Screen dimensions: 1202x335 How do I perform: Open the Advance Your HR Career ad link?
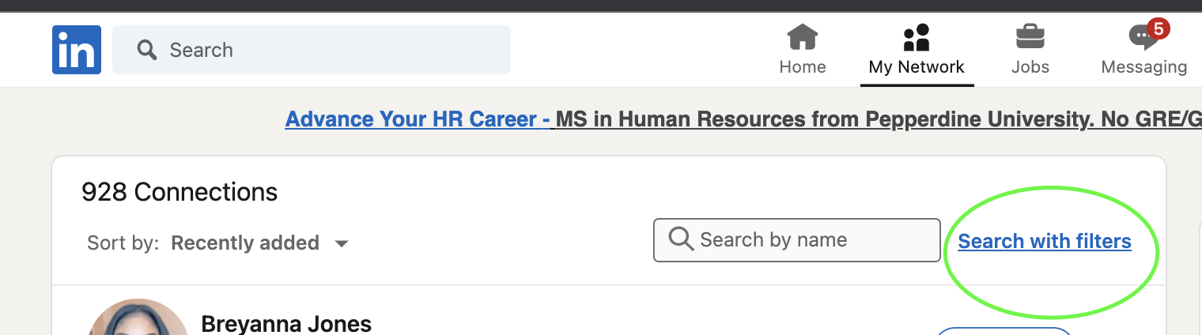[417, 119]
